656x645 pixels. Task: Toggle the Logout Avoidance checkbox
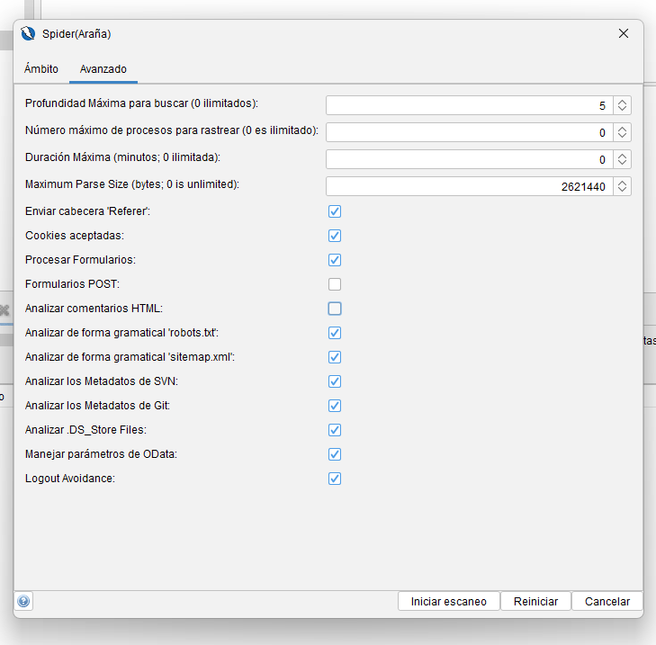(x=335, y=479)
